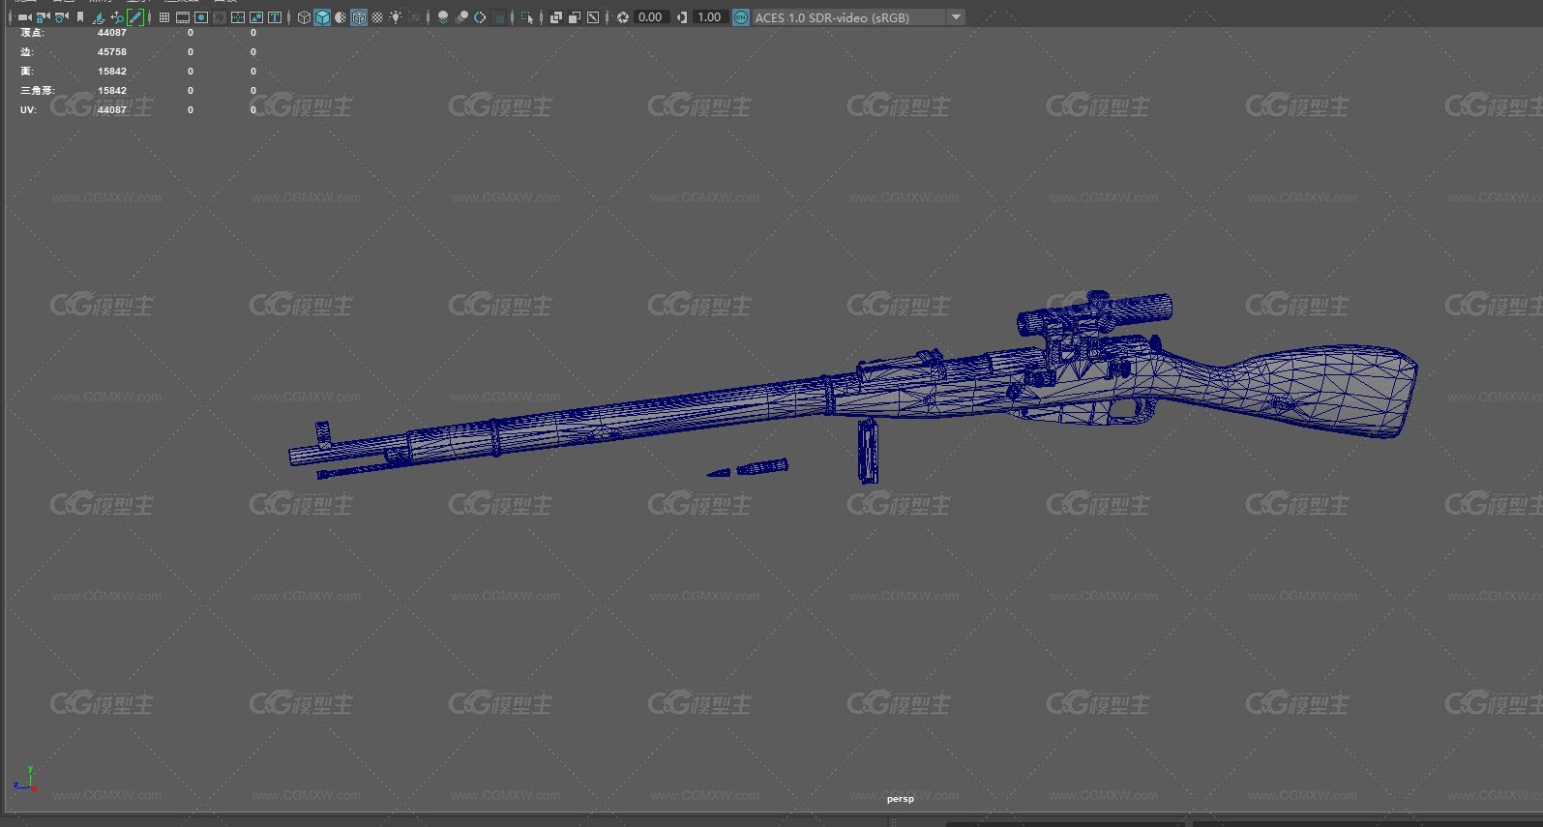Click the dropdown arrow beside sRGB
Image resolution: width=1543 pixels, height=827 pixels.
[956, 17]
